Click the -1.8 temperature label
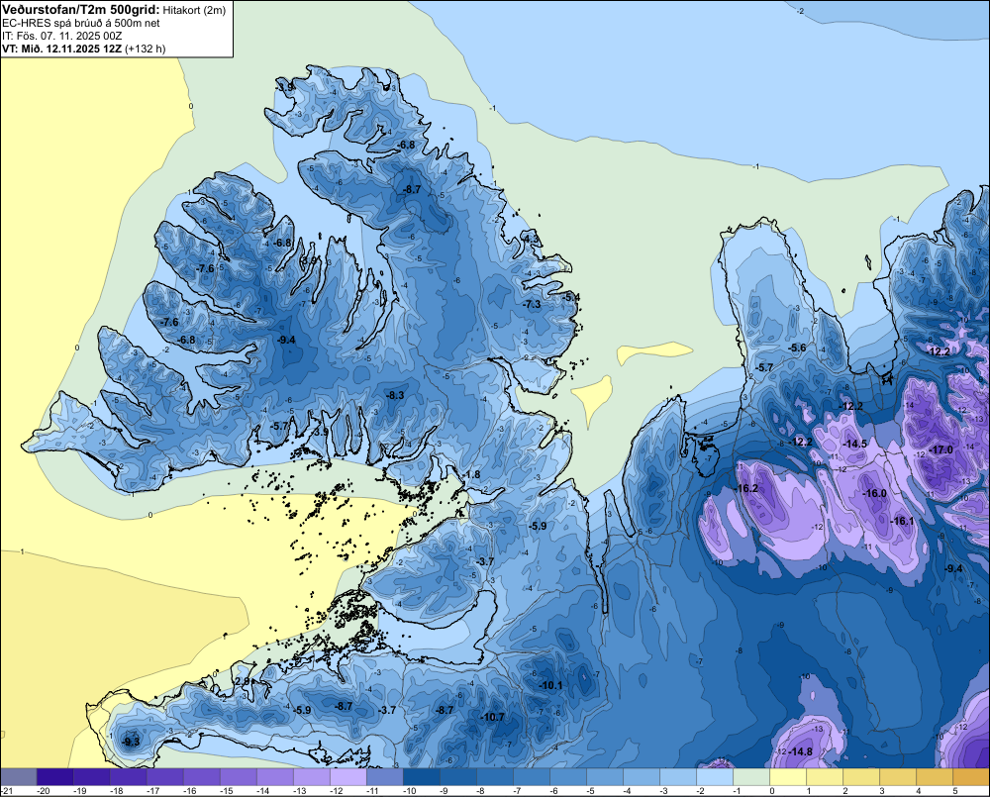This screenshot has height=797, width=990. point(471,475)
